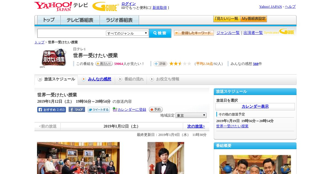This screenshot has height=174, width=331.
Task: Switch to the みんなの感想 tab
Action: point(96,79)
